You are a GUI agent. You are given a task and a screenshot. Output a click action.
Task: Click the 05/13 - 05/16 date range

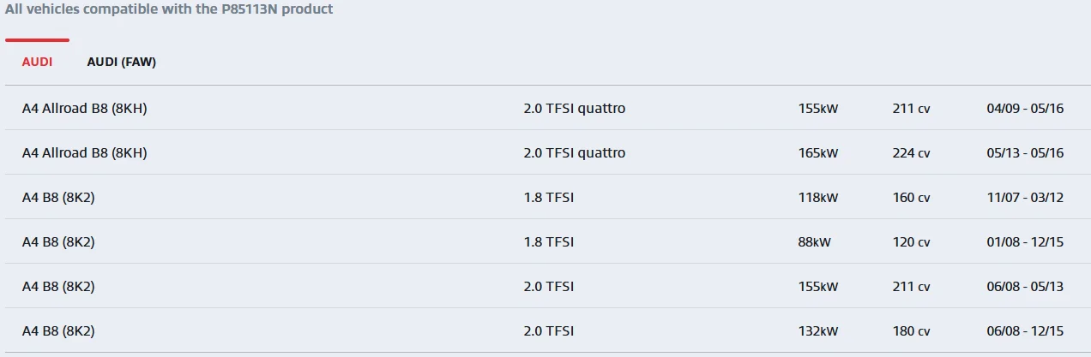point(1026,153)
